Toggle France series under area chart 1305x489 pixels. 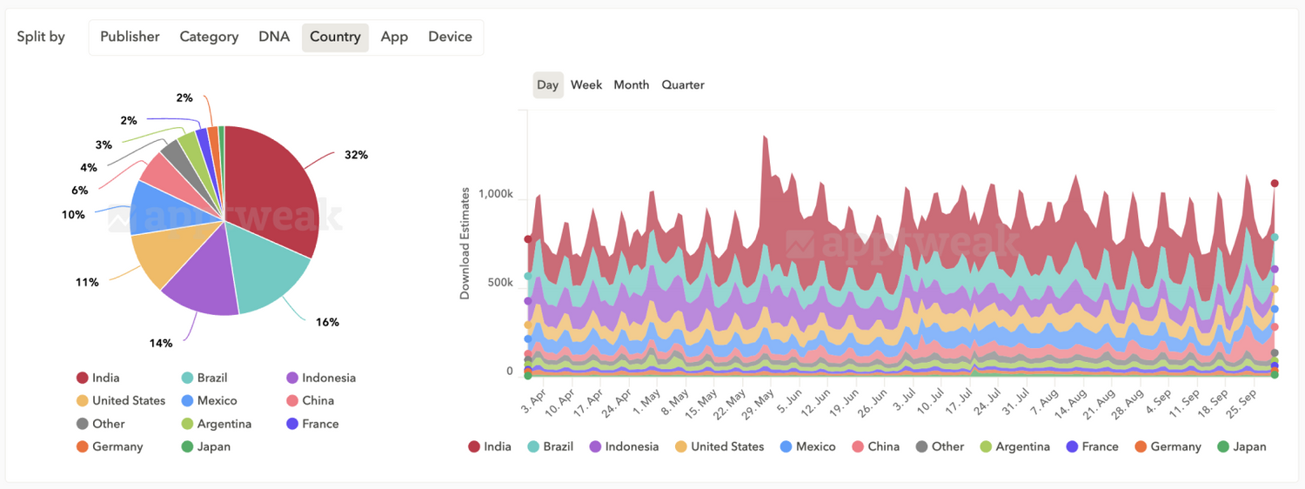1092,446
